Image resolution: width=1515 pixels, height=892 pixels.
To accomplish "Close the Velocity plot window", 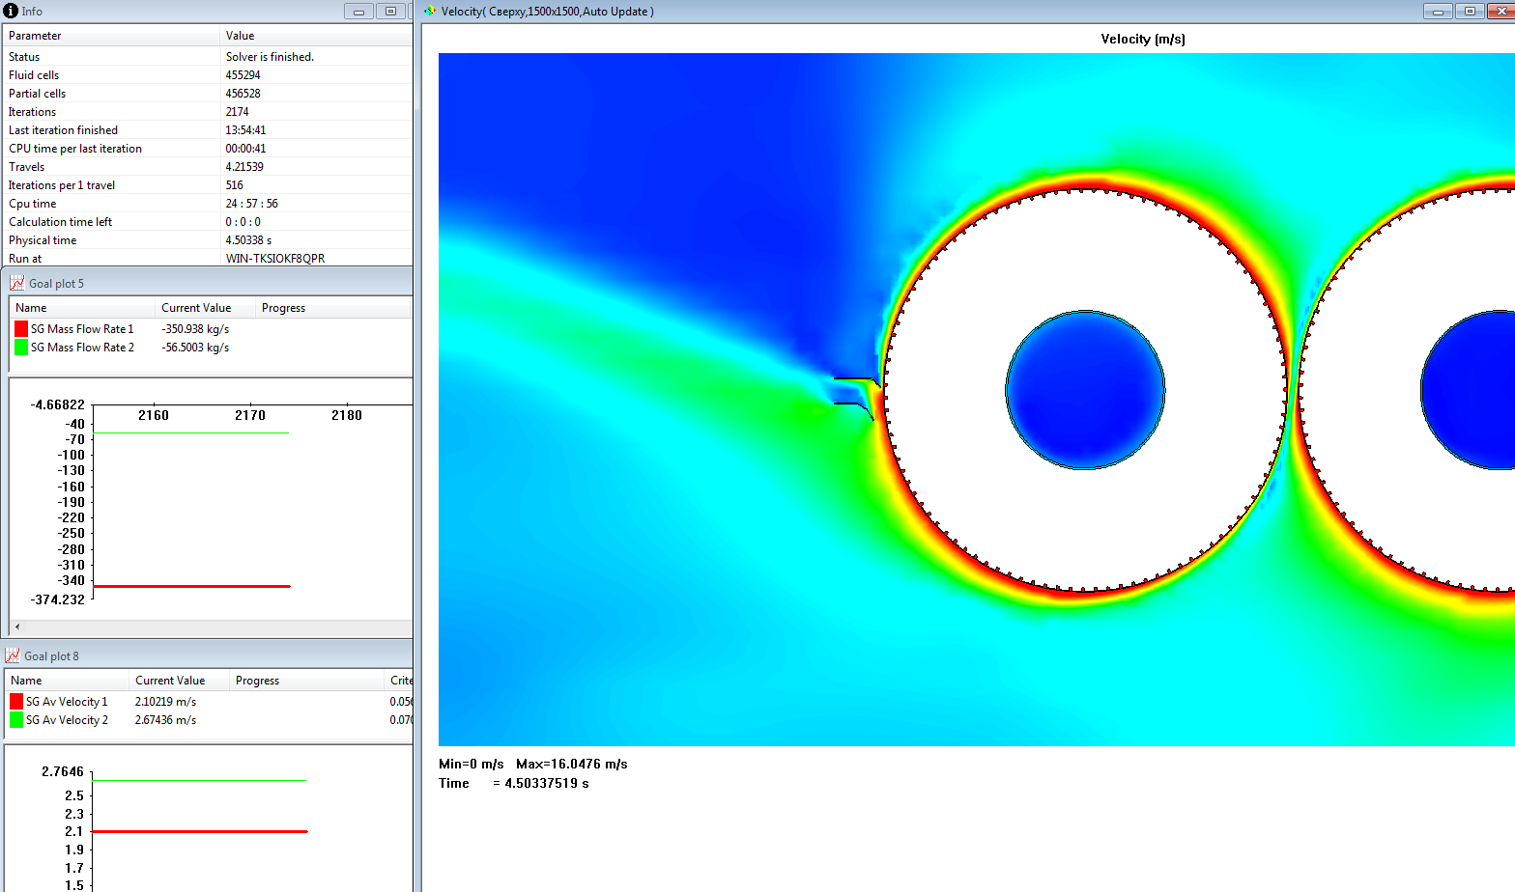I will coord(1501,12).
